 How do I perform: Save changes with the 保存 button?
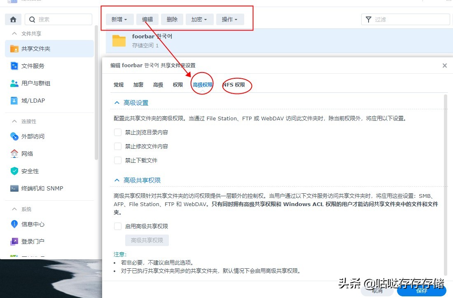tap(422, 291)
